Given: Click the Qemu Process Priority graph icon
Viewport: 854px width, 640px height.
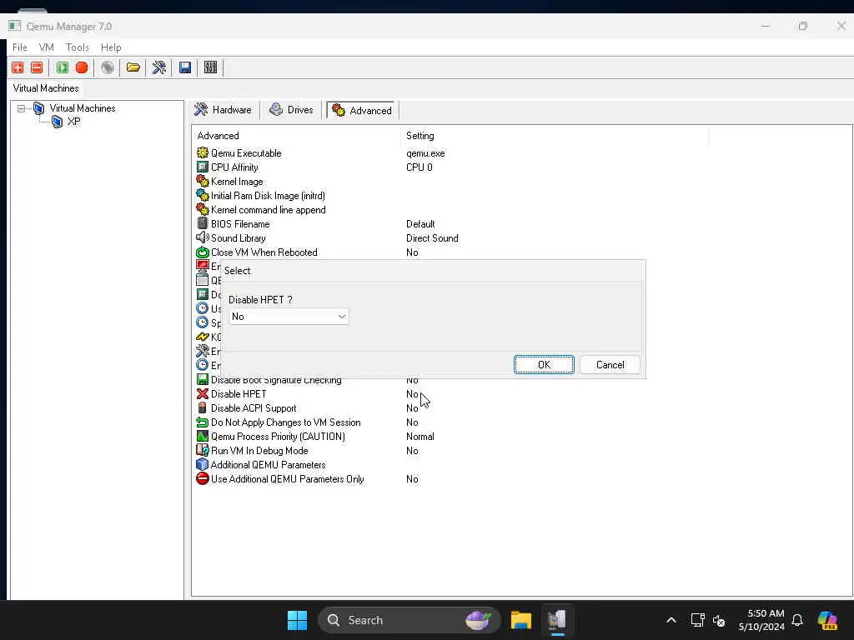Looking at the screenshot, I should [x=203, y=436].
